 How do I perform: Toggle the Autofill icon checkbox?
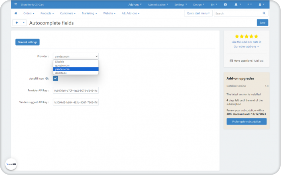click(x=55, y=78)
